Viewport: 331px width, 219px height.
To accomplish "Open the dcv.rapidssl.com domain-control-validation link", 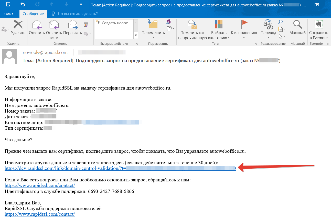I will click(x=120, y=168).
